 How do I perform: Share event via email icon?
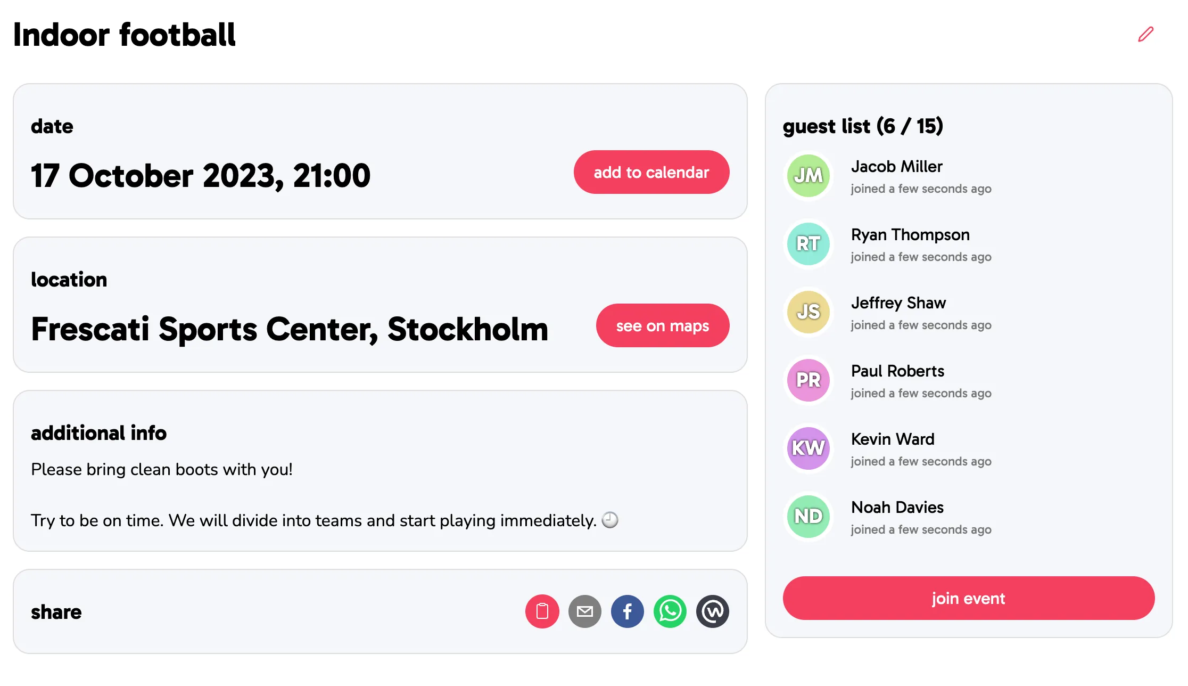pyautogui.click(x=584, y=611)
